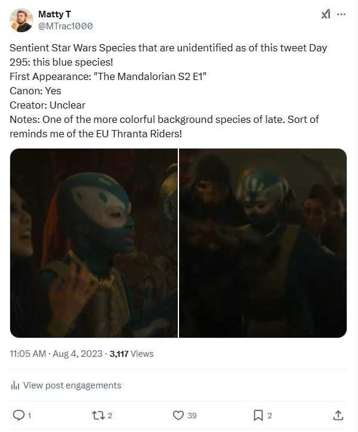Like the post with the heart icon
This screenshot has width=358, height=432.
[x=178, y=415]
